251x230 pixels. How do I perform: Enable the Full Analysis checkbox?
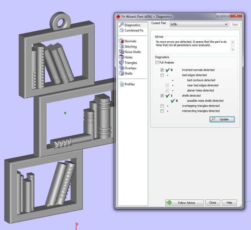[157, 62]
